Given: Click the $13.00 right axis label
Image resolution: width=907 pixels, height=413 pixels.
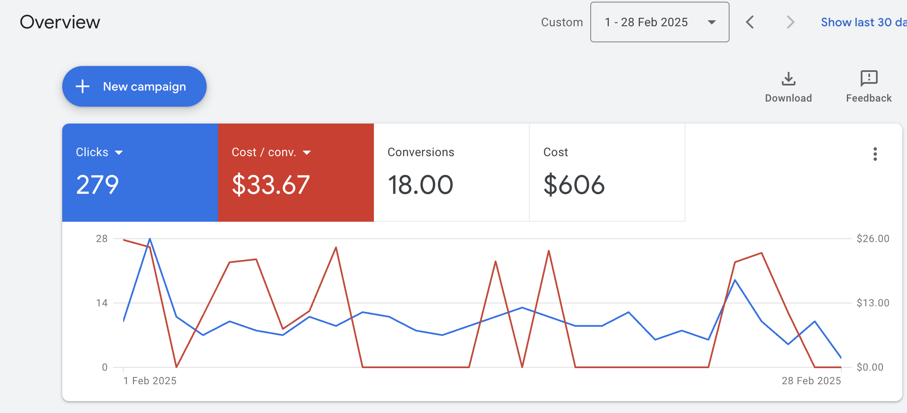Looking at the screenshot, I should tap(873, 303).
